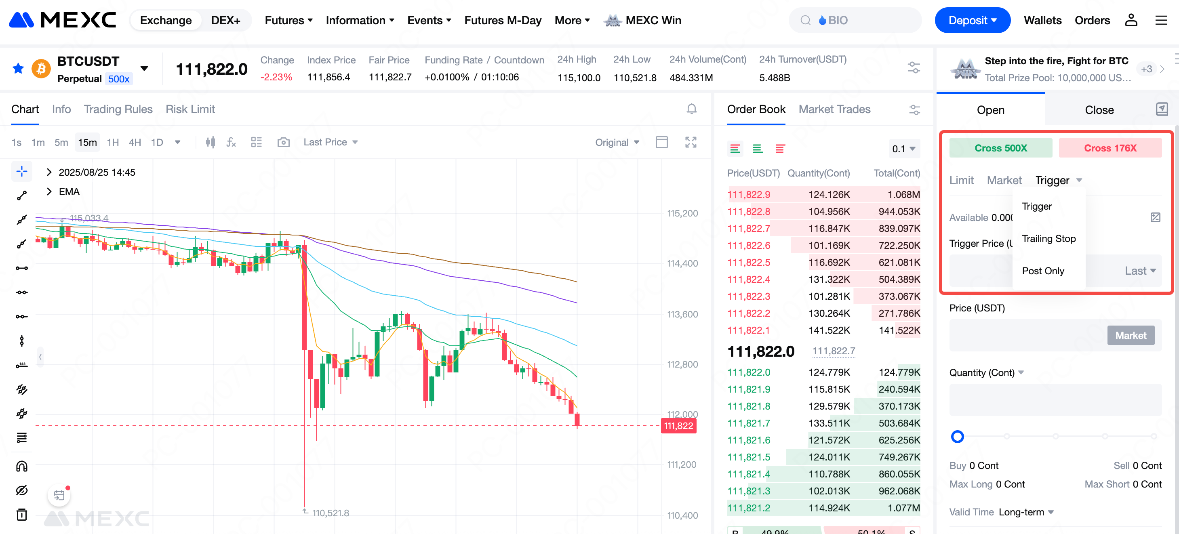Show only buy orders in order book

758,149
